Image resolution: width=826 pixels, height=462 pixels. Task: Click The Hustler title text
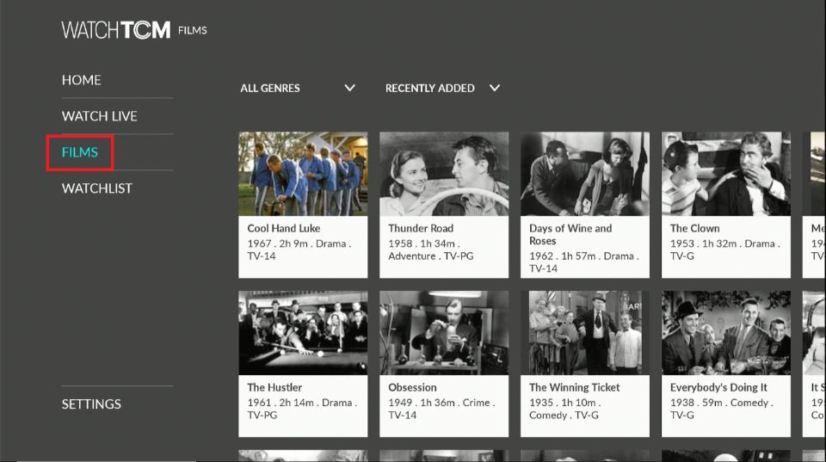[274, 387]
